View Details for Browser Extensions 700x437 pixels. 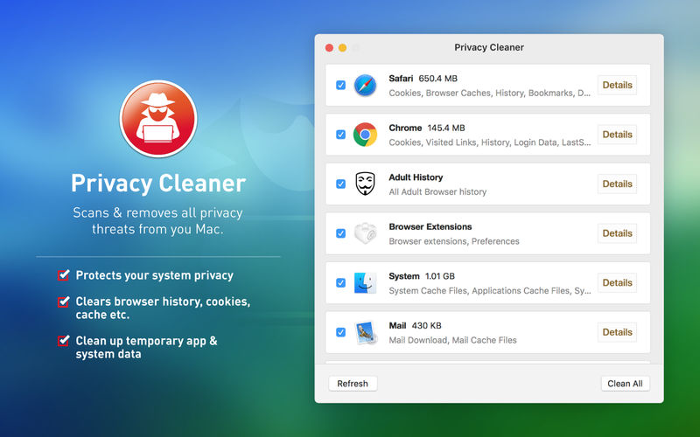[617, 233]
